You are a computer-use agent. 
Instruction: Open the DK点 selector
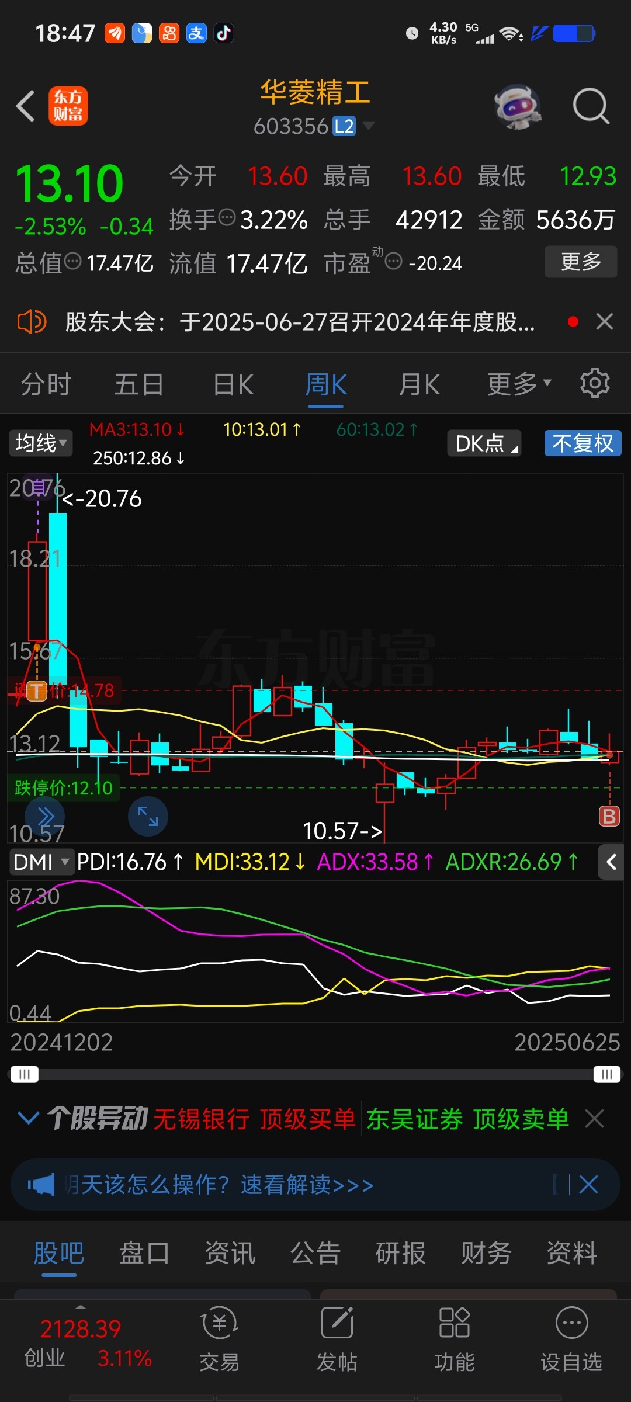(484, 443)
